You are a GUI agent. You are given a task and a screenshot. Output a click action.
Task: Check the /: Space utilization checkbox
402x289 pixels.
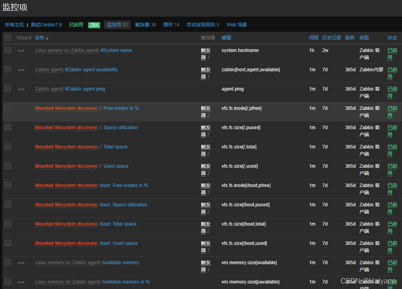coord(8,127)
